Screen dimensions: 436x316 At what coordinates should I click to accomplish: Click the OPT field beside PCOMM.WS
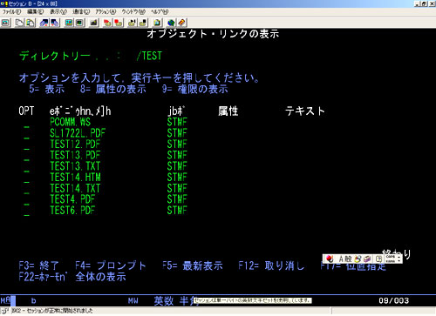(x=26, y=123)
